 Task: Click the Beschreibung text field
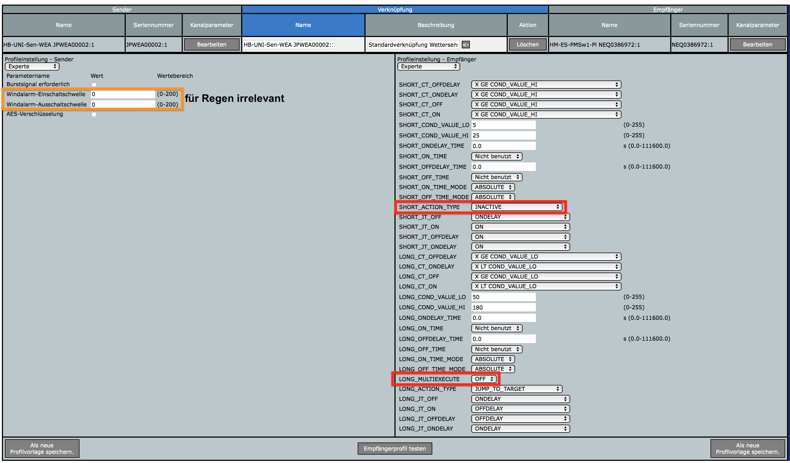coord(413,45)
